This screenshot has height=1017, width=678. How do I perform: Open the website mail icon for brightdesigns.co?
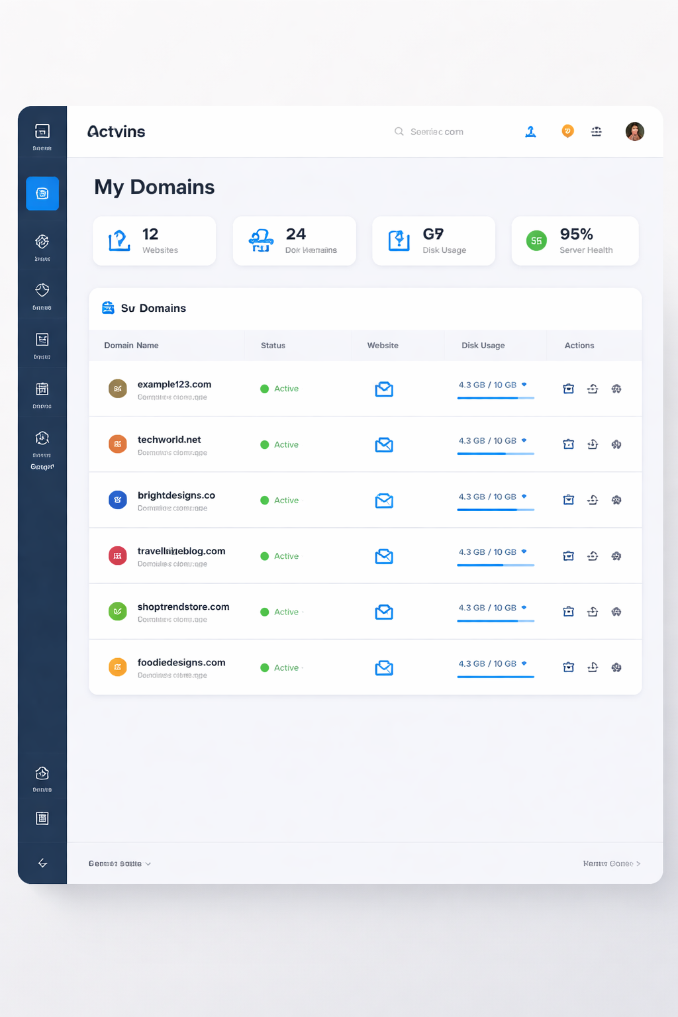384,501
